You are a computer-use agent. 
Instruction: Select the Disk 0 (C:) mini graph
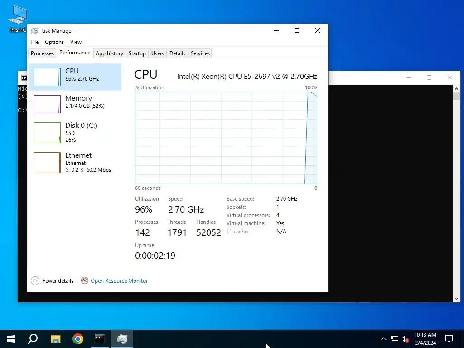pyautogui.click(x=47, y=133)
